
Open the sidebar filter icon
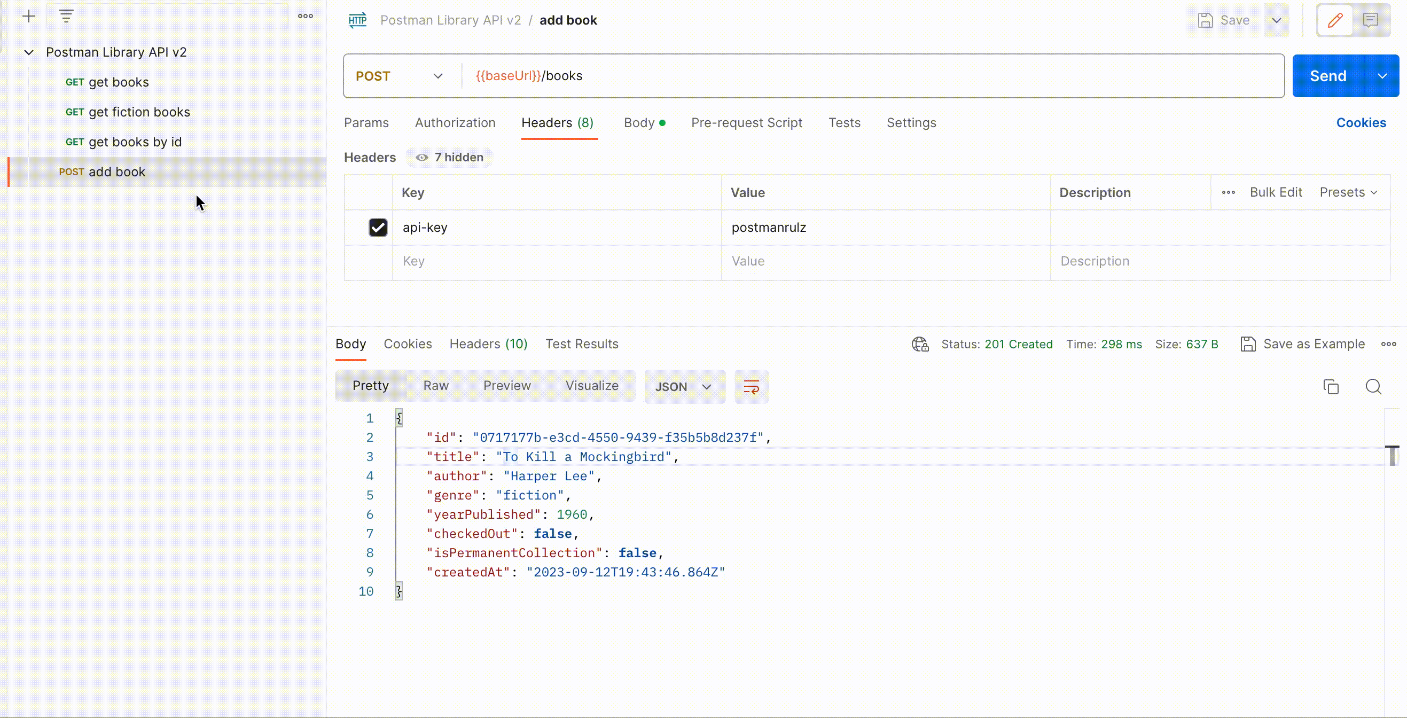point(66,16)
